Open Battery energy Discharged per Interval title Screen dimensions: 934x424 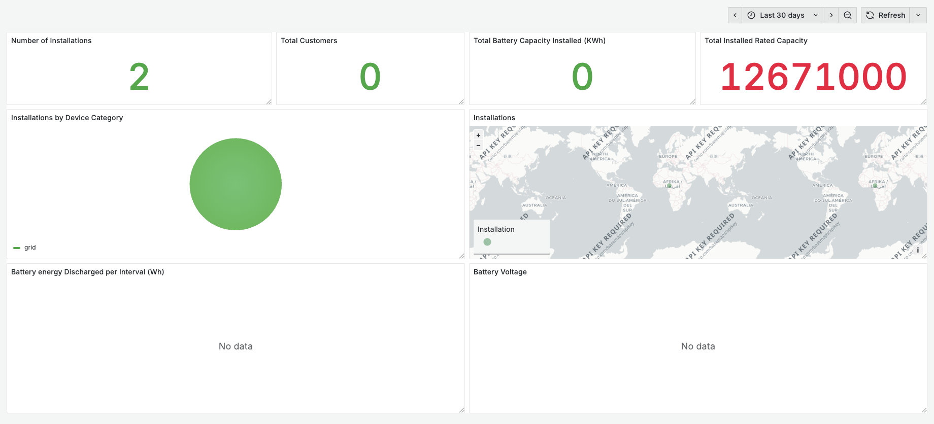(x=88, y=272)
